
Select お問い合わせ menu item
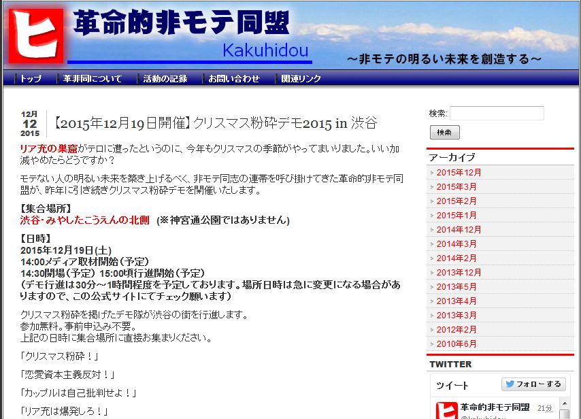pyautogui.click(x=234, y=79)
